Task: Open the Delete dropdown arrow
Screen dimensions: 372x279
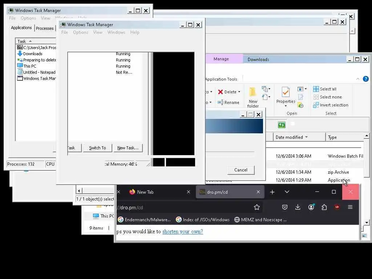Action: [x=239, y=92]
